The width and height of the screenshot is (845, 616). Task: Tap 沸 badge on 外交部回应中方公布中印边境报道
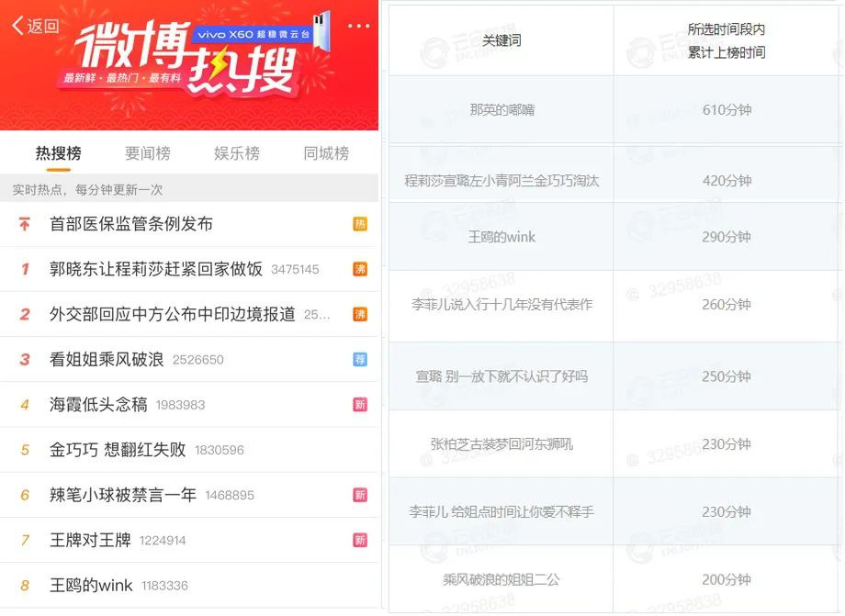360,315
